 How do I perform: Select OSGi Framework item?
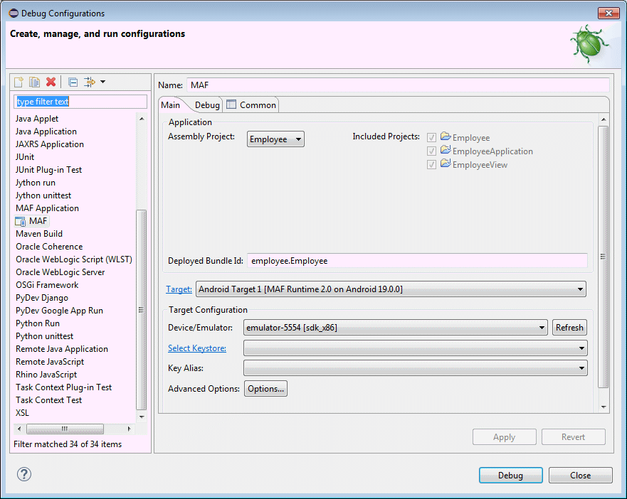click(x=47, y=285)
